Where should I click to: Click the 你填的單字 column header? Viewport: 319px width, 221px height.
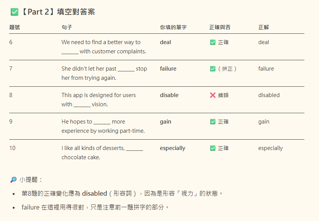[x=173, y=27]
